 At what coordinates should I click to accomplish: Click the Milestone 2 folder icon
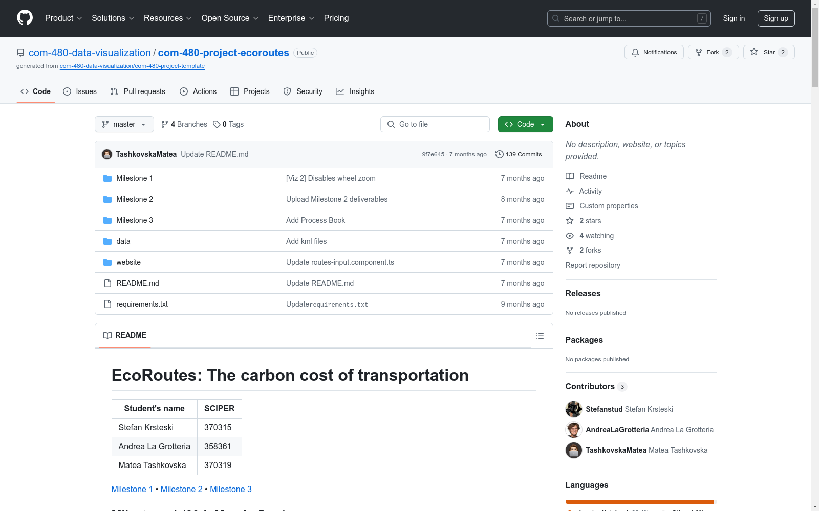pyautogui.click(x=107, y=199)
